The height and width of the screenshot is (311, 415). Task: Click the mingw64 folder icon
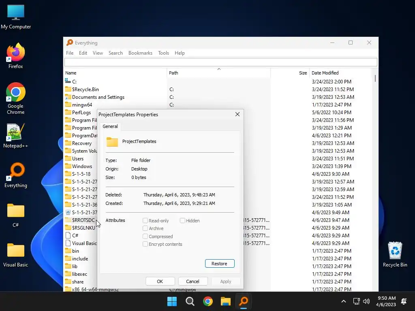coord(68,104)
